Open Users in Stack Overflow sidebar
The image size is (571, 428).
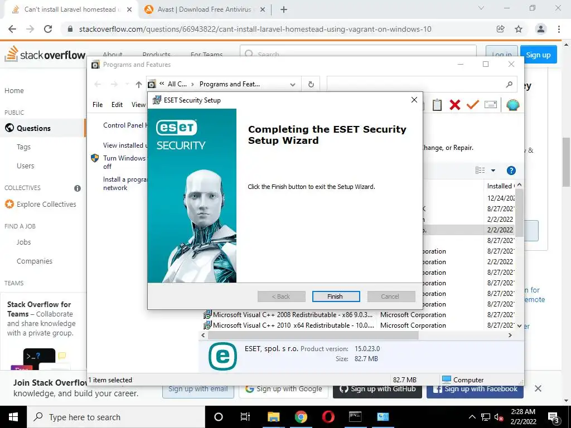point(26,166)
